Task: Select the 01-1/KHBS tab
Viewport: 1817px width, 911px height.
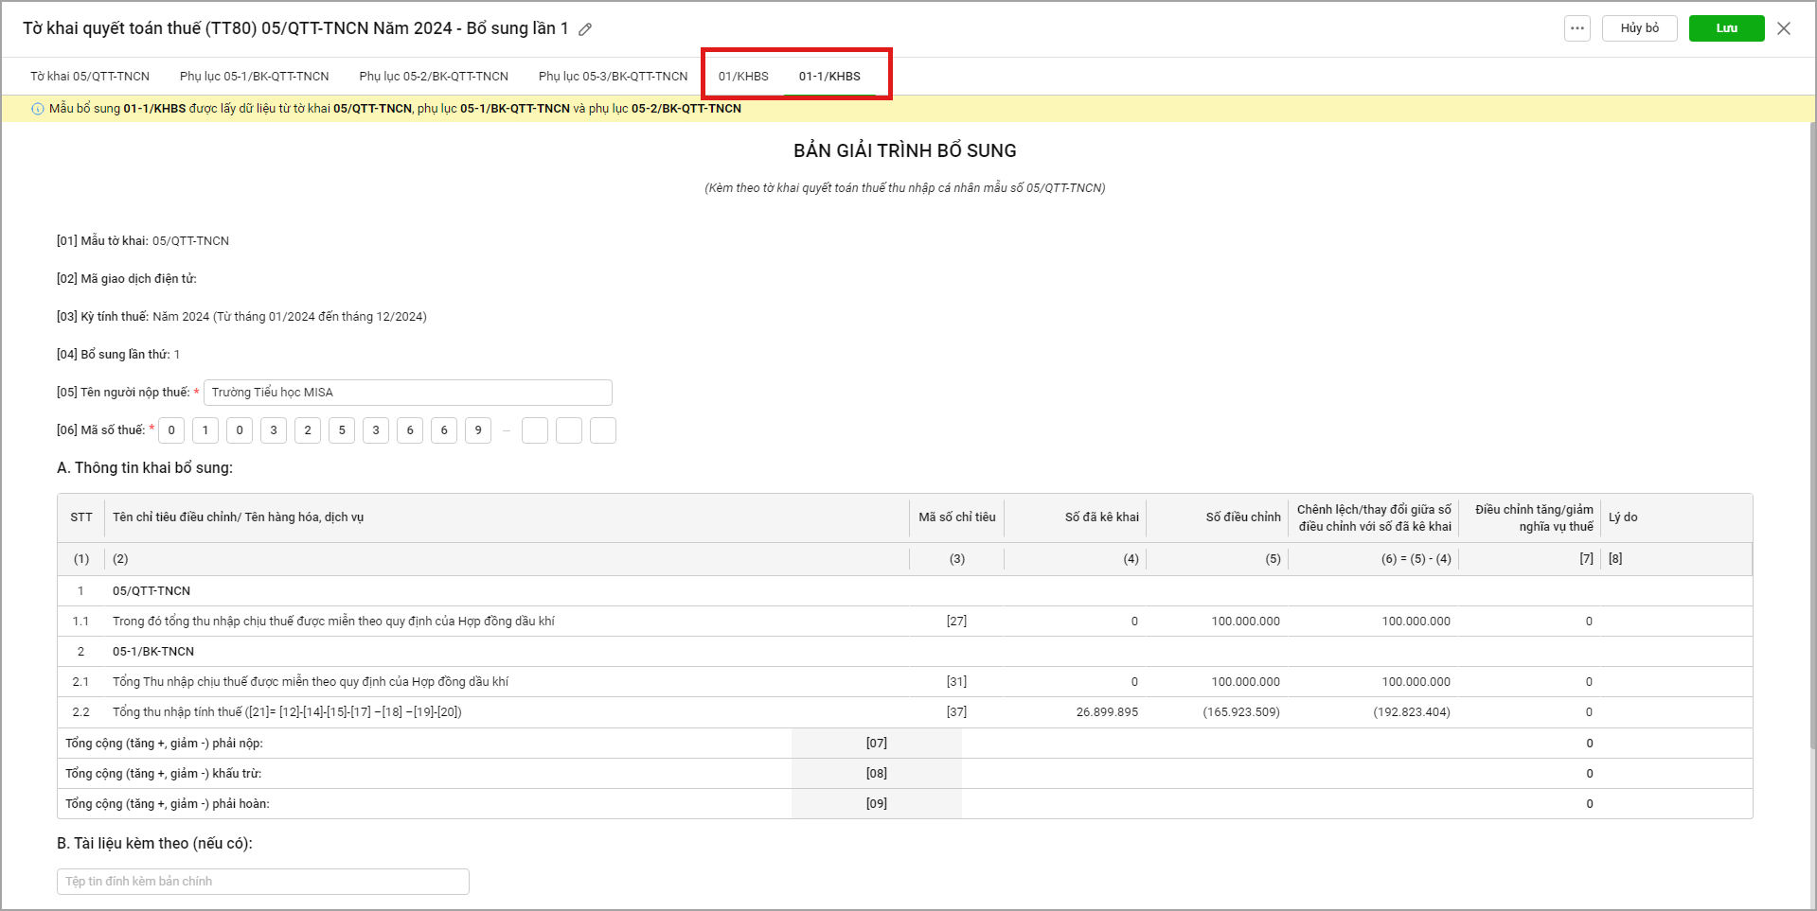Action: [x=829, y=77]
